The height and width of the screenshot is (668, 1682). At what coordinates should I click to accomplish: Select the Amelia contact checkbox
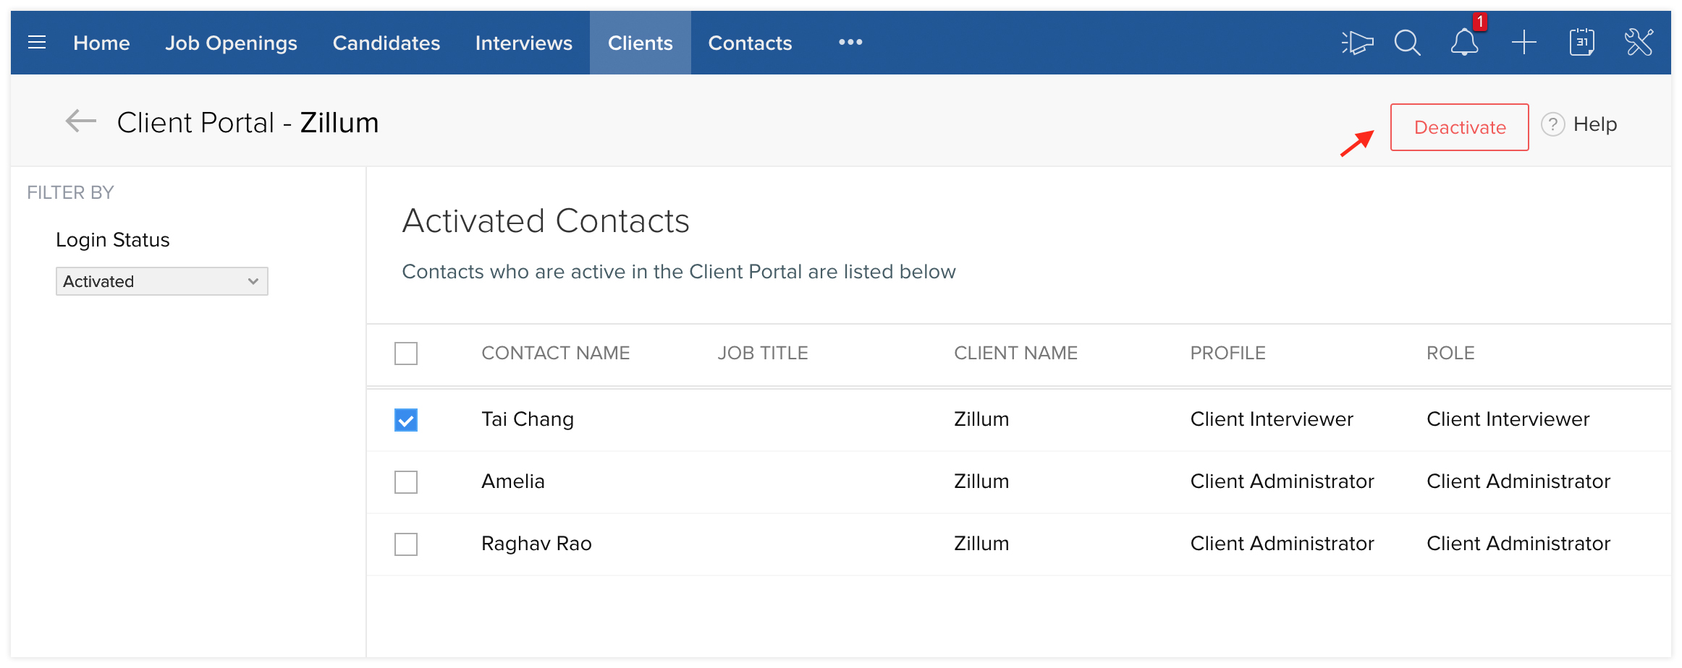pyautogui.click(x=406, y=482)
